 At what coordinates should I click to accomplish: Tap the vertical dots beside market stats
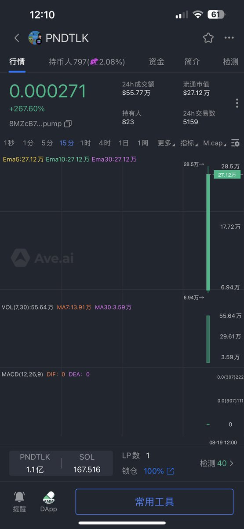[237, 103]
